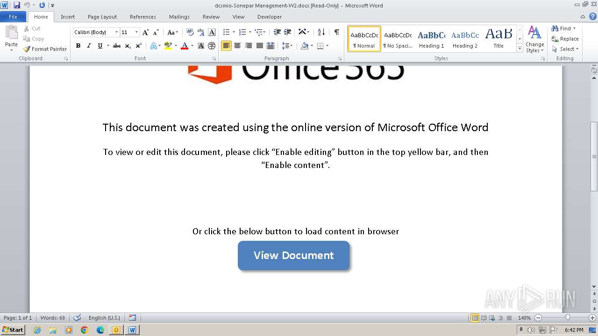Open line spacing dropdown
Viewport: 598px width, 336px height.
(x=287, y=46)
